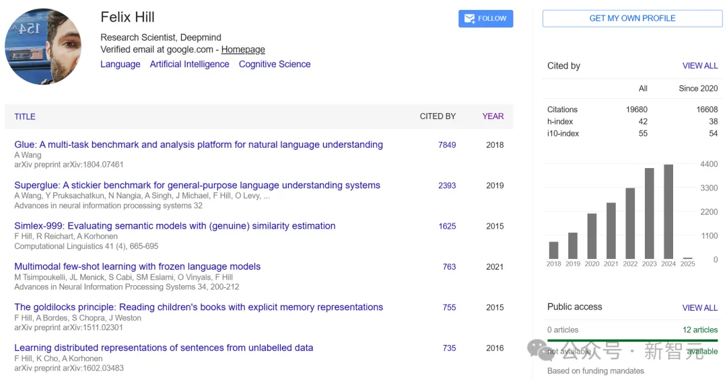727x380 pixels.
Task: Open the Glue multi-task benchmark paper
Action: [x=199, y=145]
